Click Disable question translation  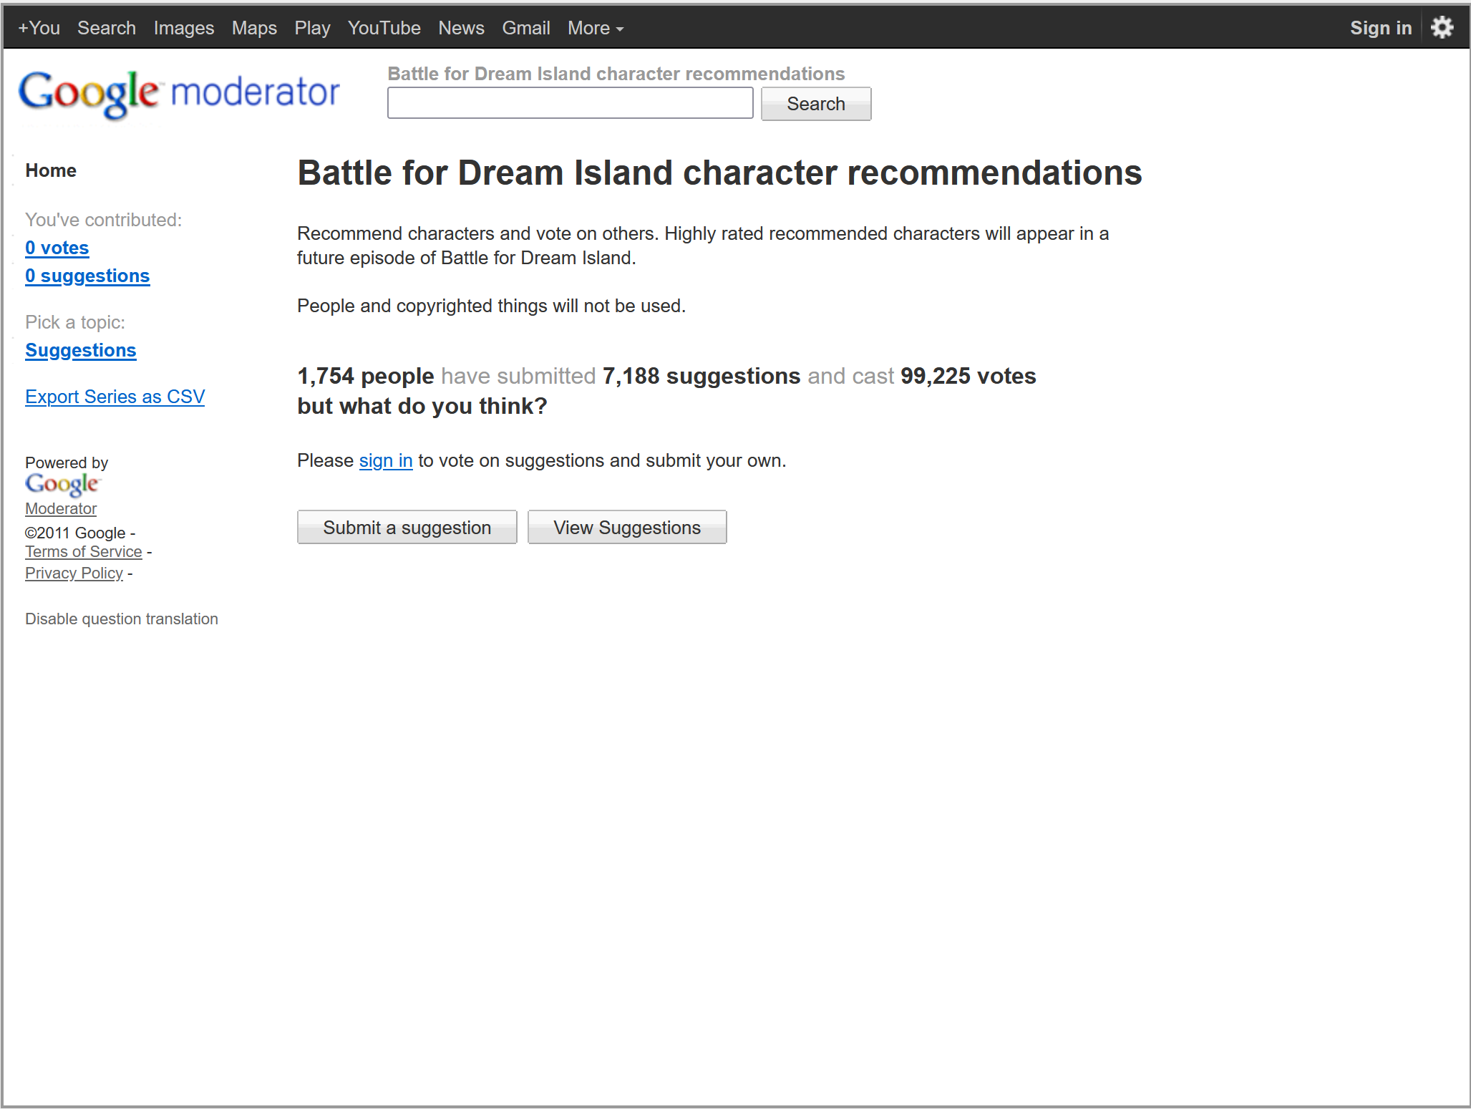coord(122,619)
